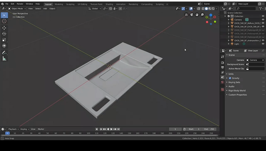Uncheck the Gravity checkbox
Viewport: 266px width, 151px height.
230,78
